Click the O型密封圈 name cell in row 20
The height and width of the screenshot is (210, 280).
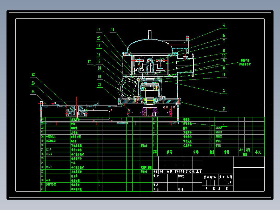click(76, 137)
